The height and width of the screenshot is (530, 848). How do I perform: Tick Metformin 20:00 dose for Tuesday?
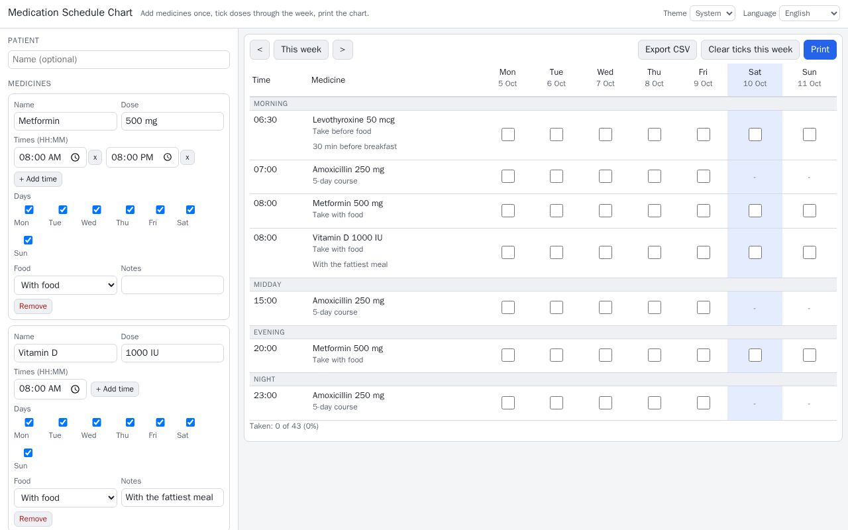(556, 355)
